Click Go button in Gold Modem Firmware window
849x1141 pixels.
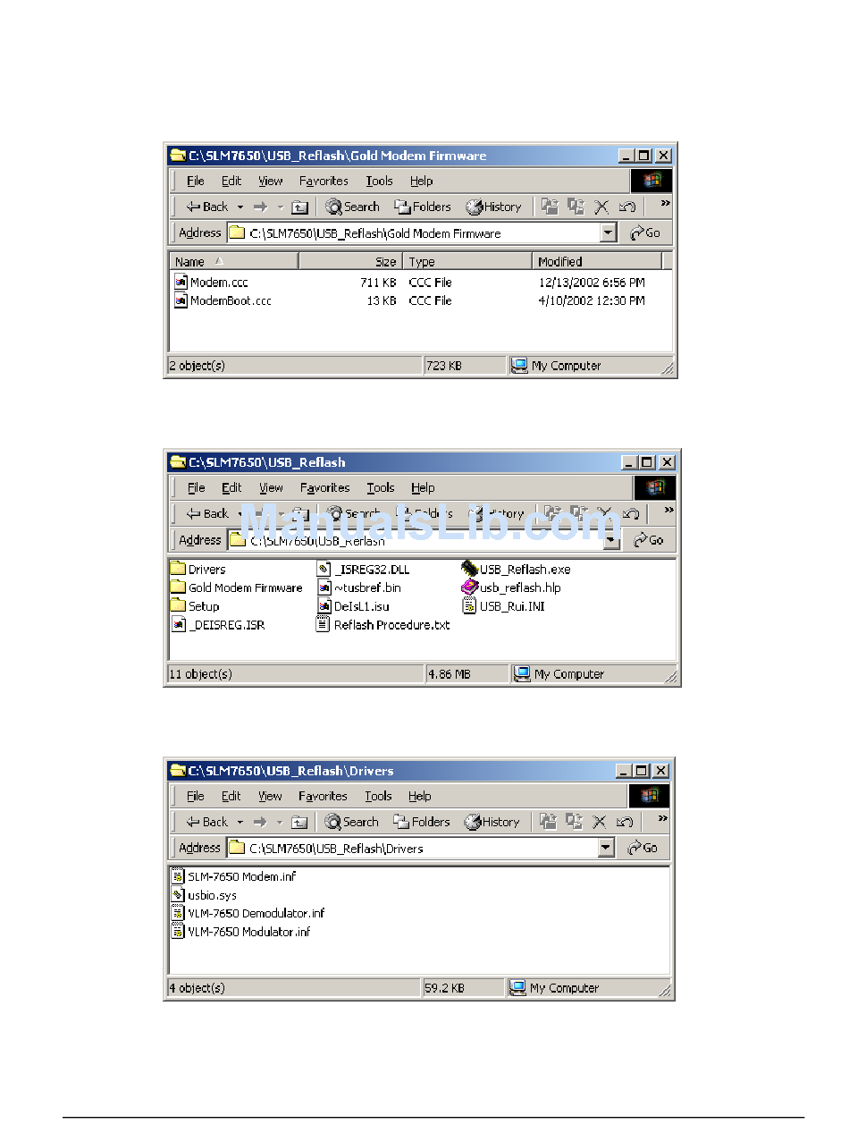point(646,233)
